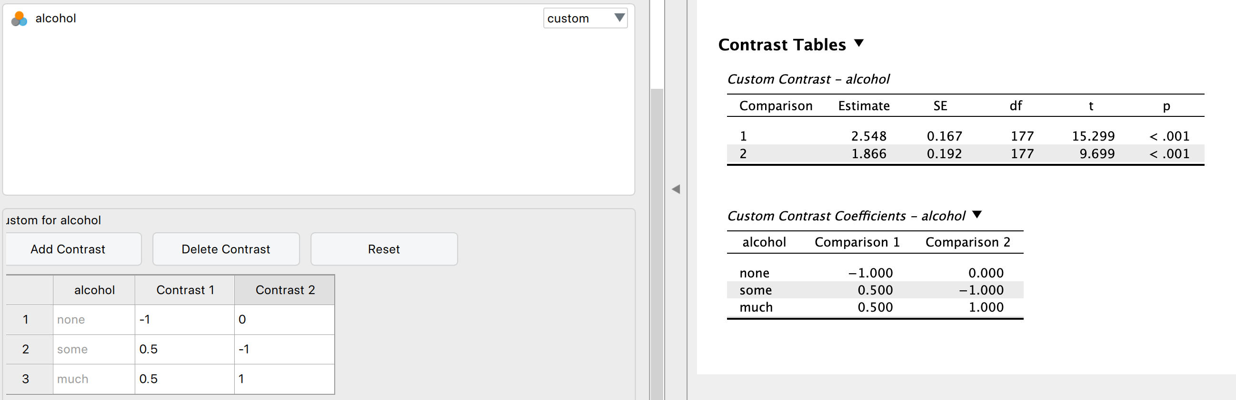
Task: Edit Contrast 2 value for much
Action: coord(284,379)
